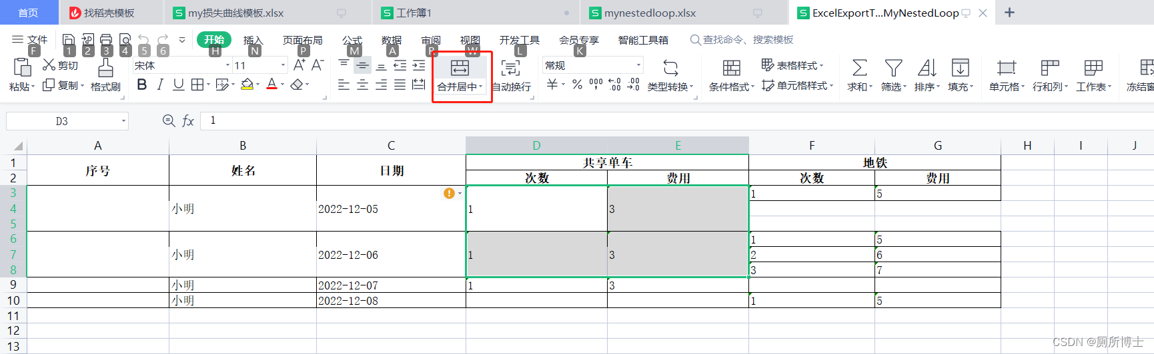Click the Wrap Text (自动换行) button
The height and width of the screenshot is (354, 1154).
512,75
